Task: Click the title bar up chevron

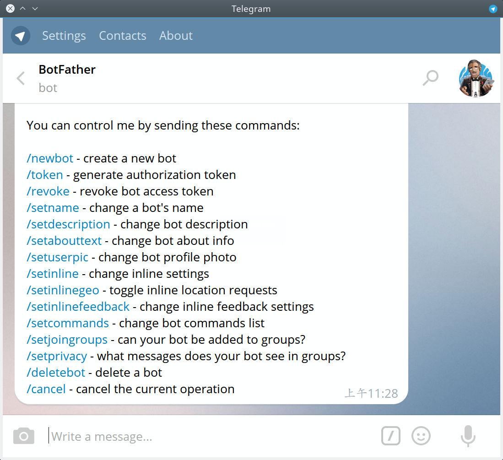Action: point(23,9)
